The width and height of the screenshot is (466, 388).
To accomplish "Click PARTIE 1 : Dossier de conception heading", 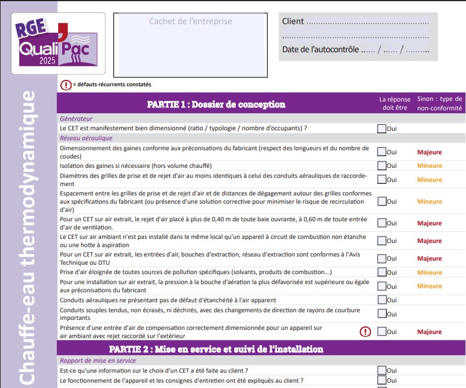I will [x=216, y=104].
